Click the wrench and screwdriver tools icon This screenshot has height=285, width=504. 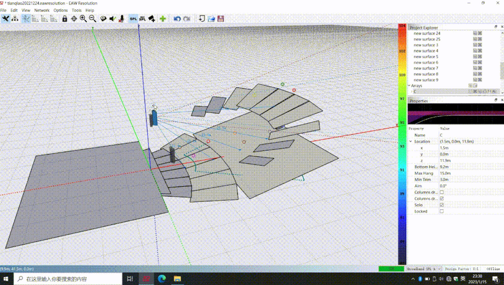(x=6, y=19)
